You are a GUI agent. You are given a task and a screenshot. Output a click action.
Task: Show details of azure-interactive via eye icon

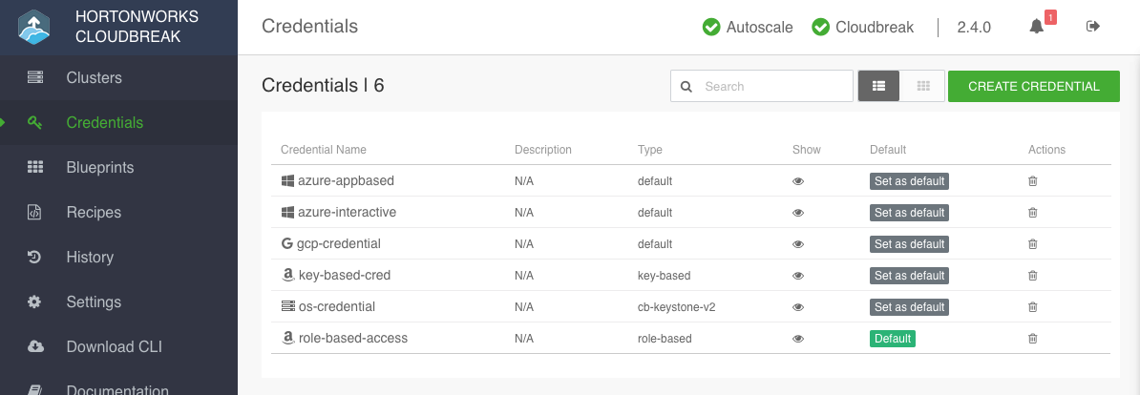point(798,213)
